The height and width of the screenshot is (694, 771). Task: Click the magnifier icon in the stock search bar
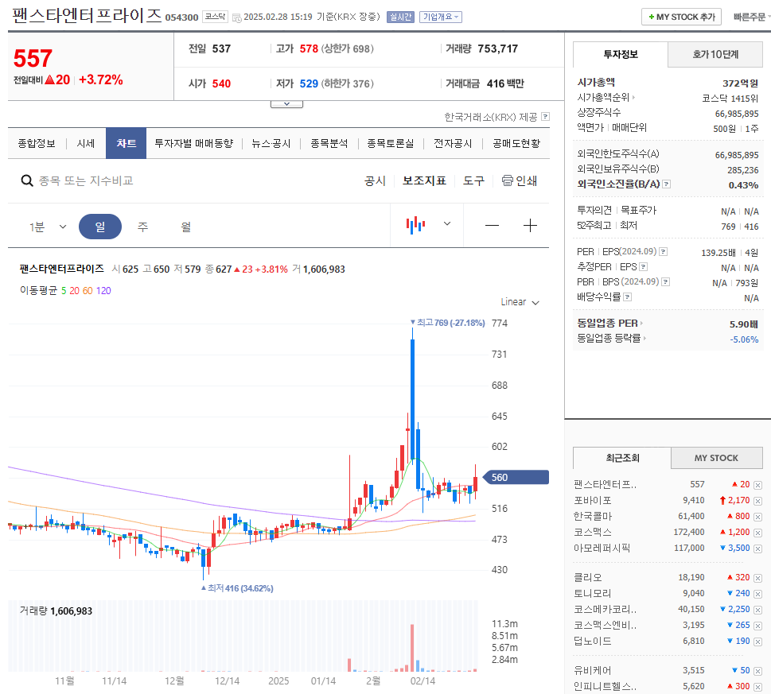click(26, 180)
